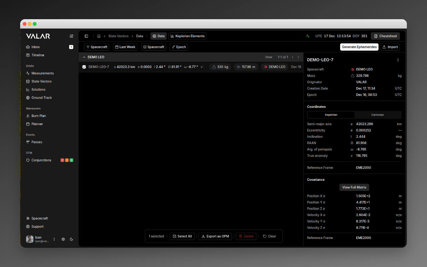Click Select All in bottom bar

182,236
